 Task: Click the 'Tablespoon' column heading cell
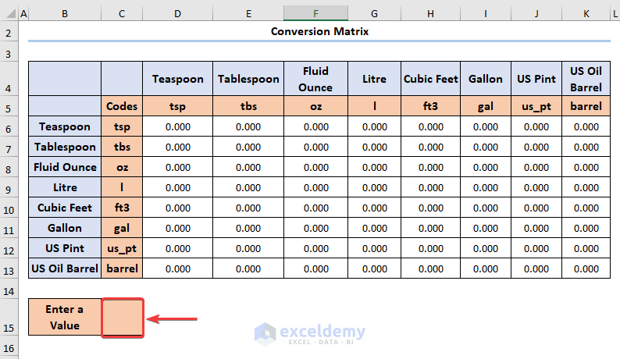coord(248,79)
